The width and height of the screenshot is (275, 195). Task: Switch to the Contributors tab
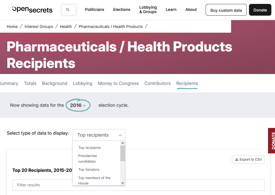point(158,84)
